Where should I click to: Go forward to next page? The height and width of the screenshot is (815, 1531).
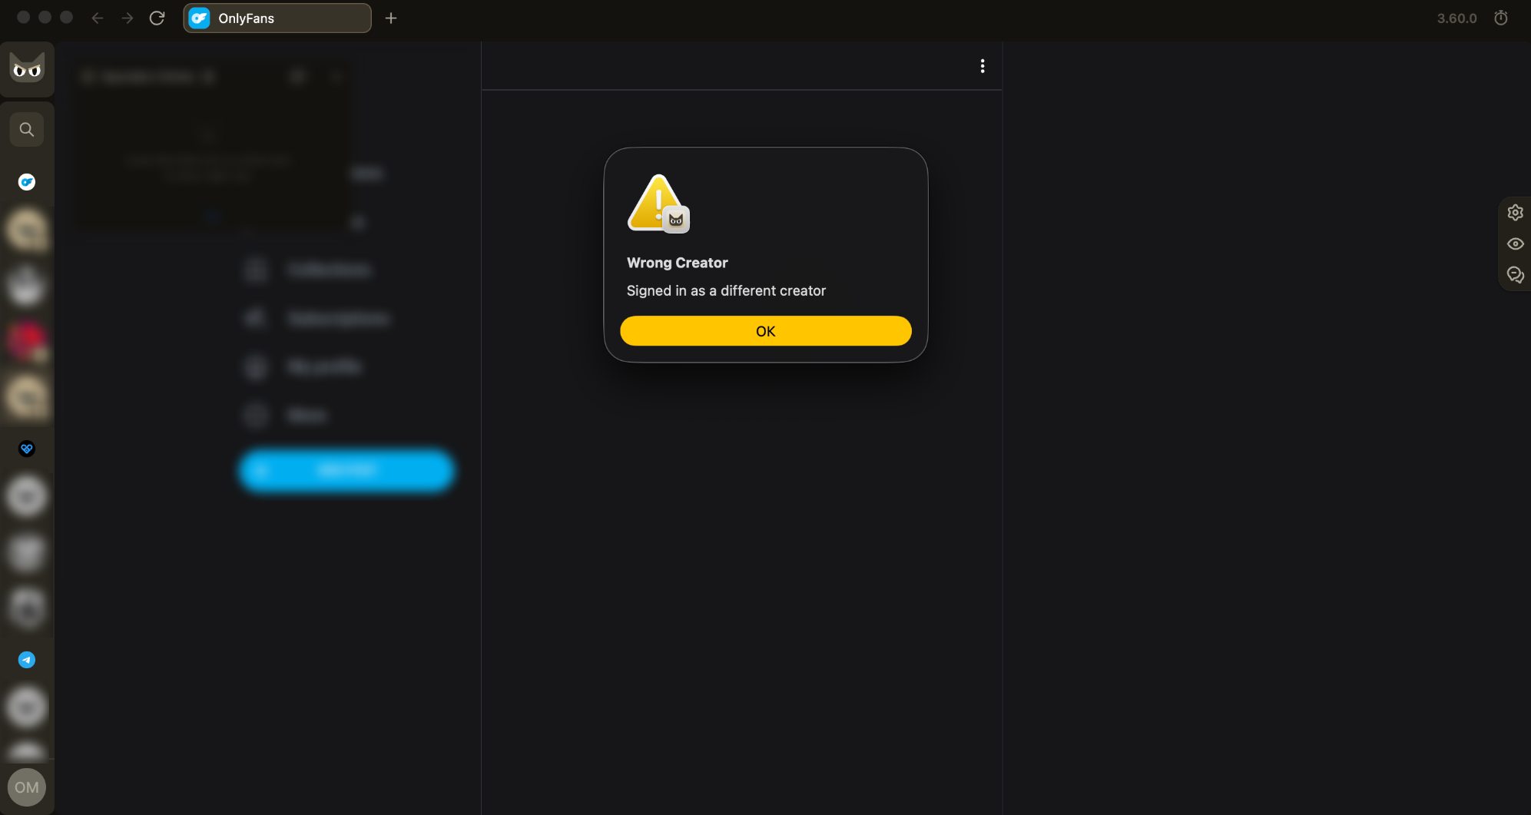[127, 18]
